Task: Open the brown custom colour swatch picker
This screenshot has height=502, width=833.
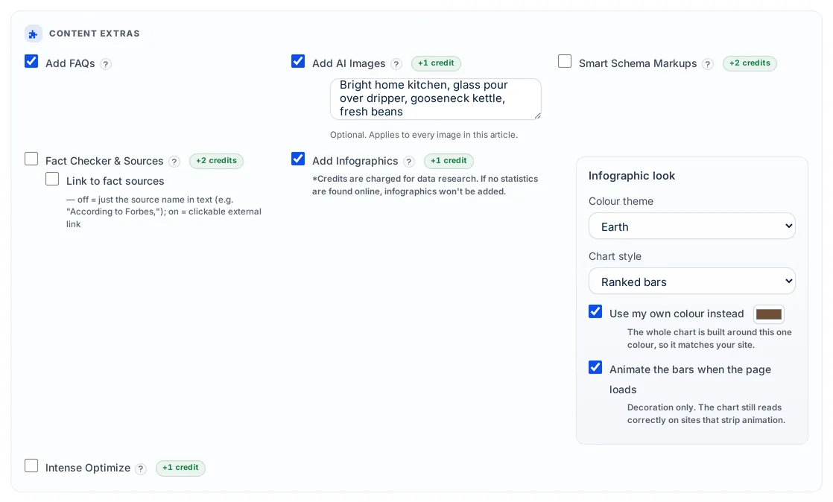Action: point(769,314)
